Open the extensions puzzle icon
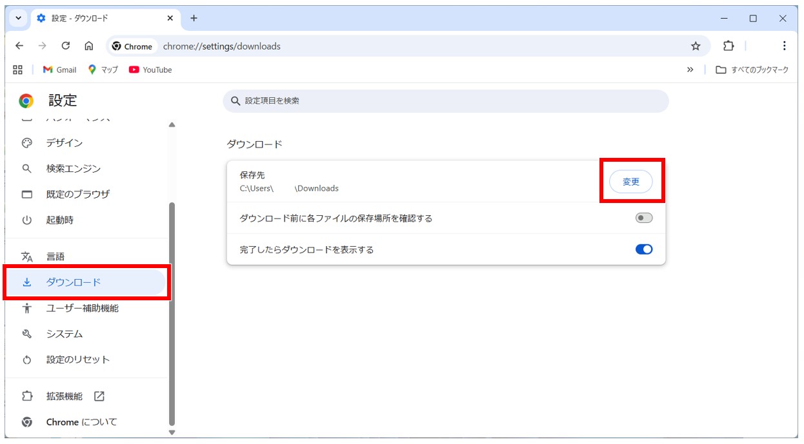The width and height of the screenshot is (804, 444). coord(729,46)
